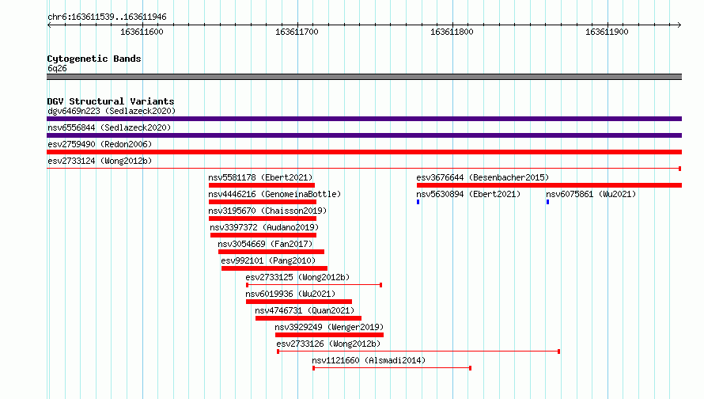Image resolution: width=704 pixels, height=399 pixels.
Task: Click the red nsv3054669 variant bar
Action: pos(271,252)
